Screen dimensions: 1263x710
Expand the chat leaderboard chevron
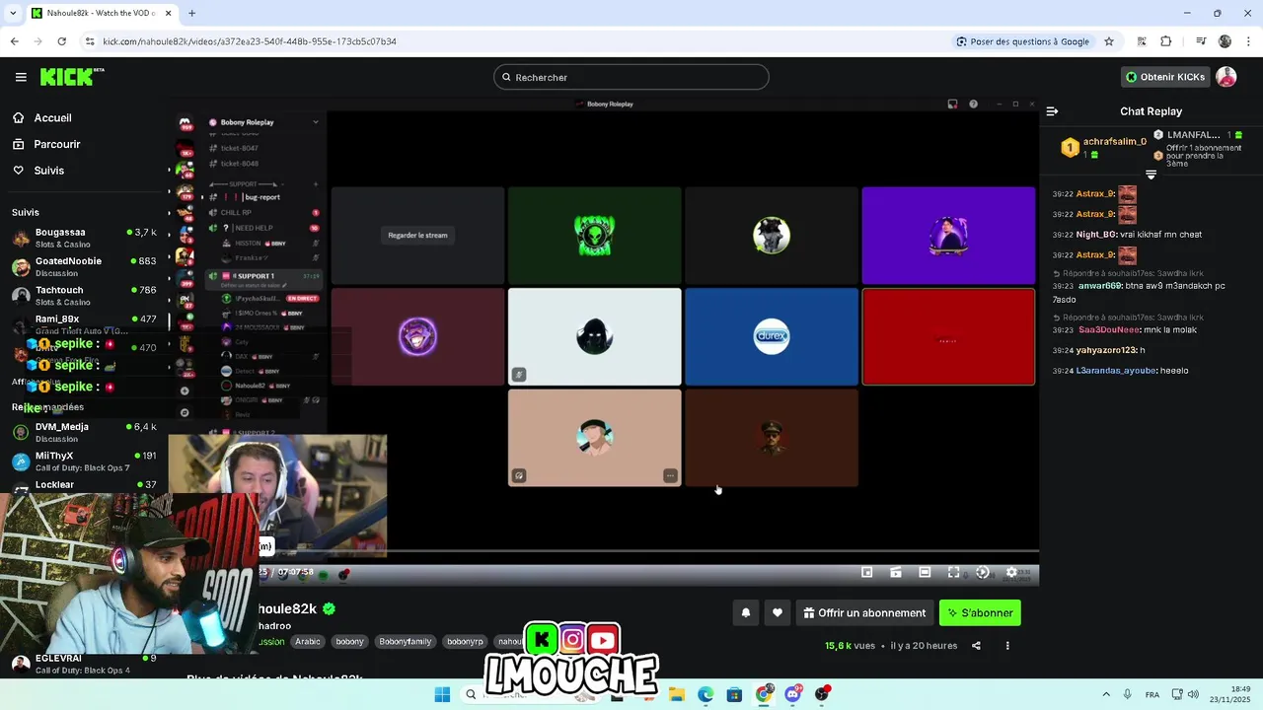[1150, 175]
